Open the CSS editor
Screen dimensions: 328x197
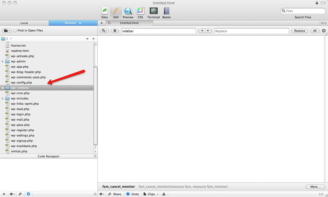coord(140,13)
